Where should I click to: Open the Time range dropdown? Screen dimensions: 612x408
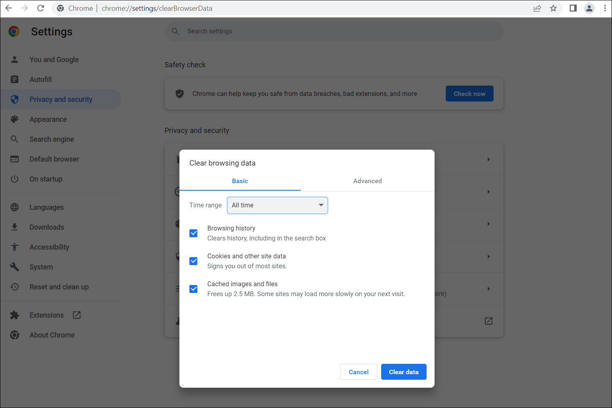coord(277,205)
